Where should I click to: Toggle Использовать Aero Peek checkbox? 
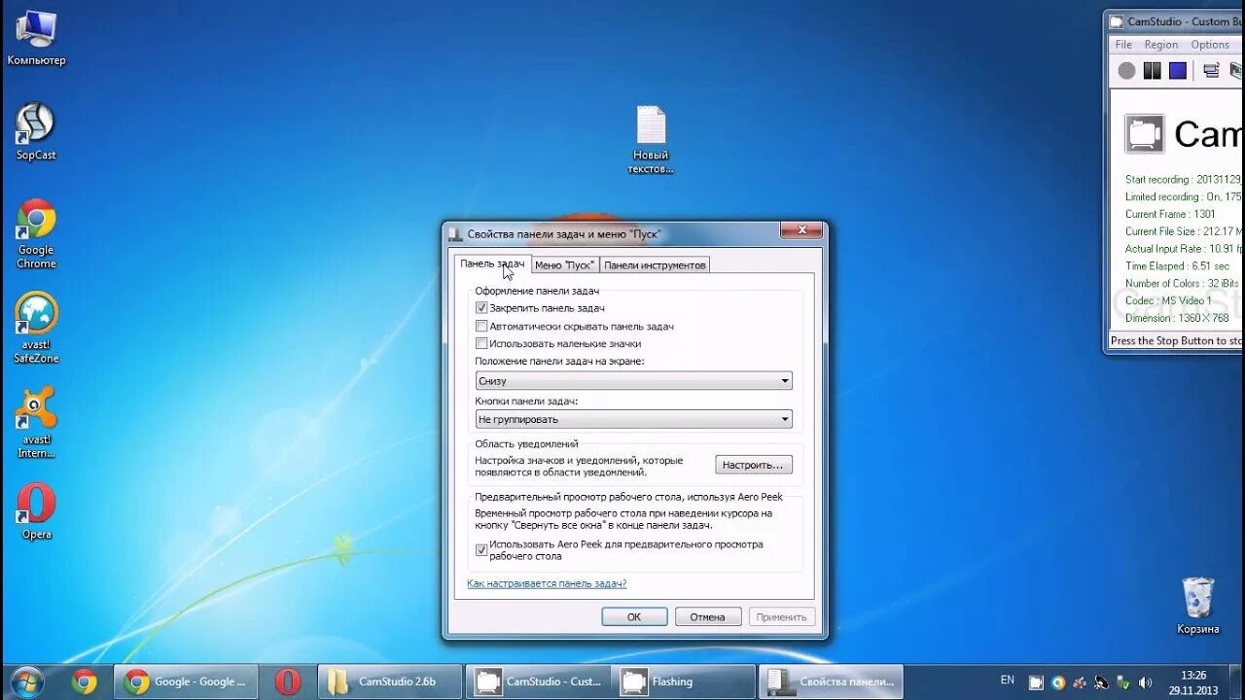coord(481,550)
